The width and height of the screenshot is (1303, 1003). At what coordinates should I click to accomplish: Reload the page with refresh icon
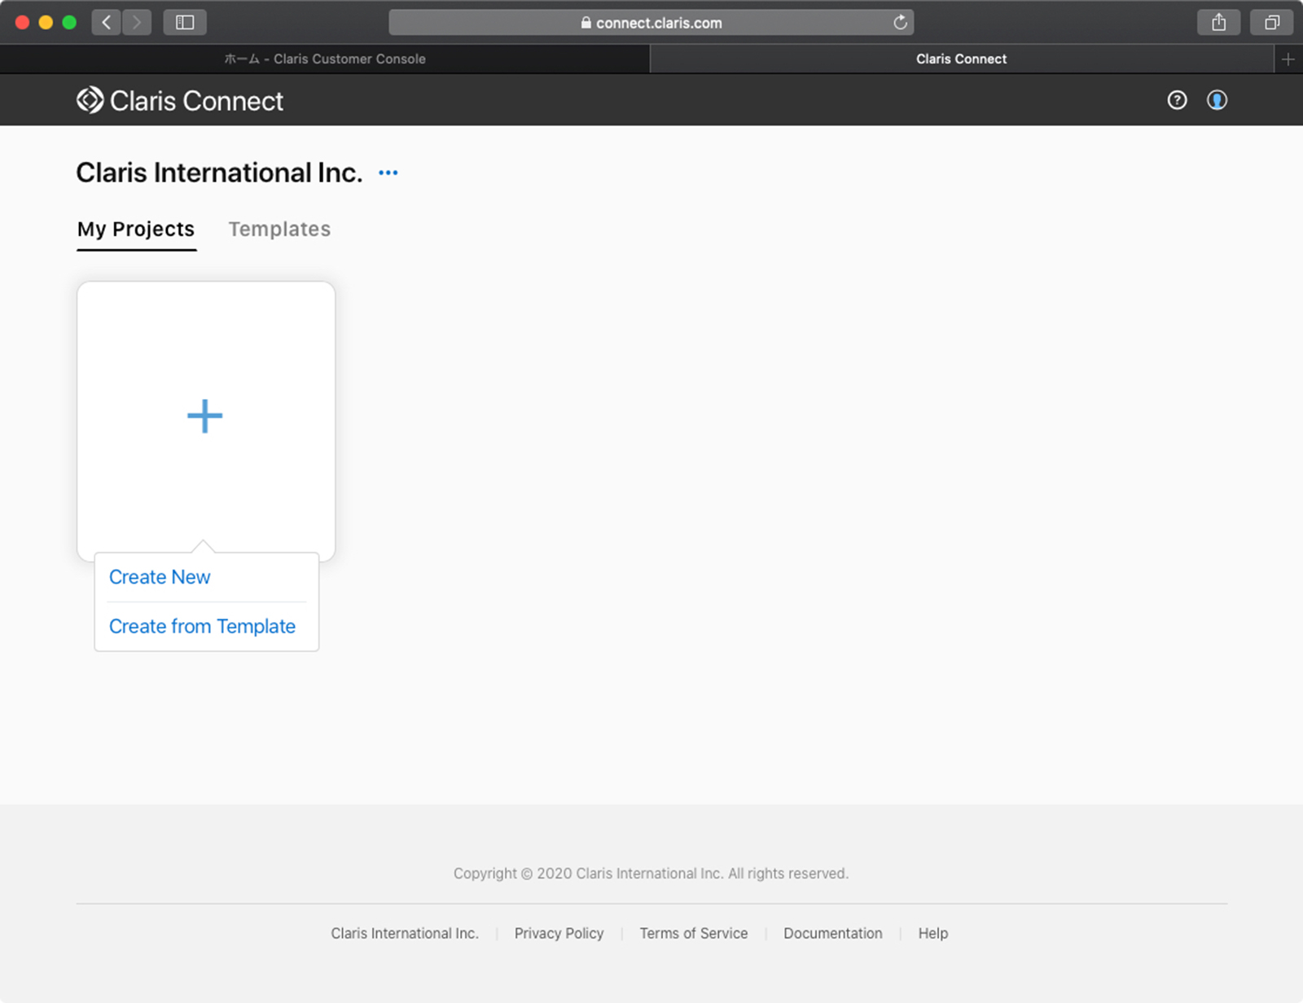coord(900,23)
